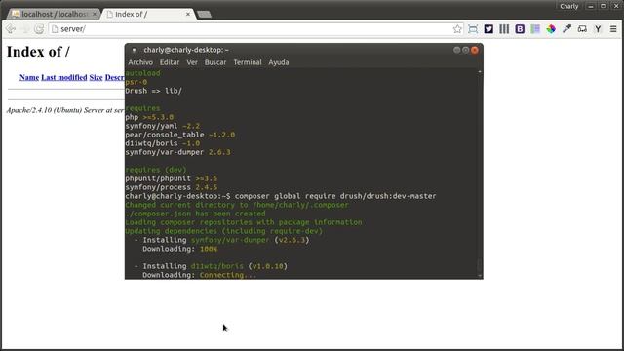Click the terminal vertical scrollbar
624x351 pixels.
click(x=480, y=174)
